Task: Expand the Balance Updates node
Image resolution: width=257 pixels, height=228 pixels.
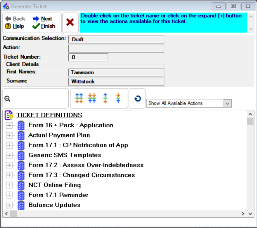Action: 9,205
